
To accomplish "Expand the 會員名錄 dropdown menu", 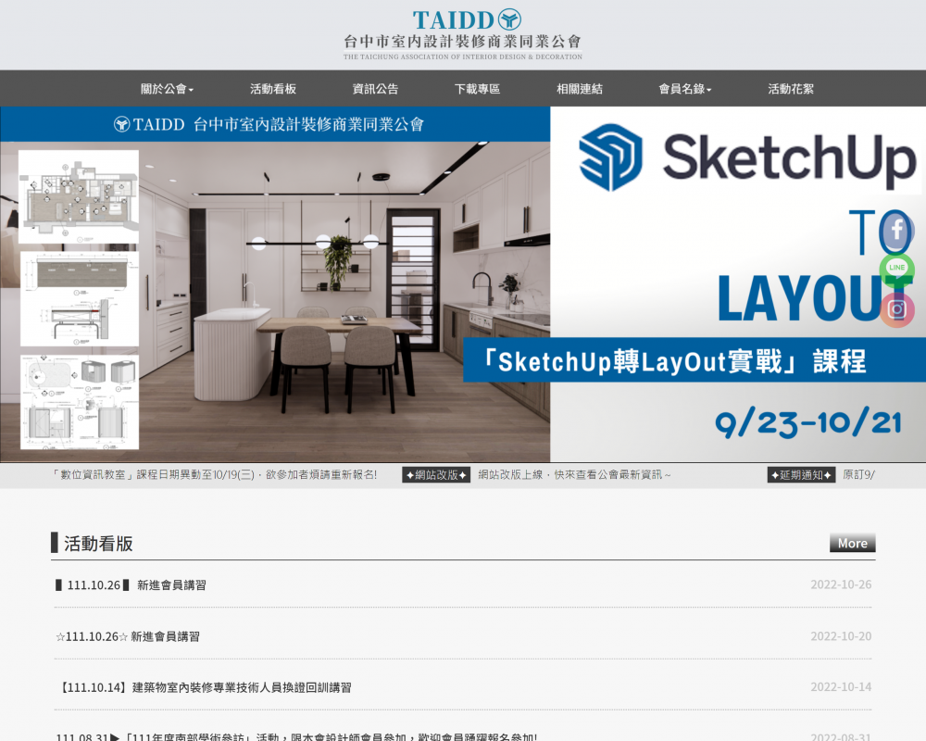I will [684, 89].
